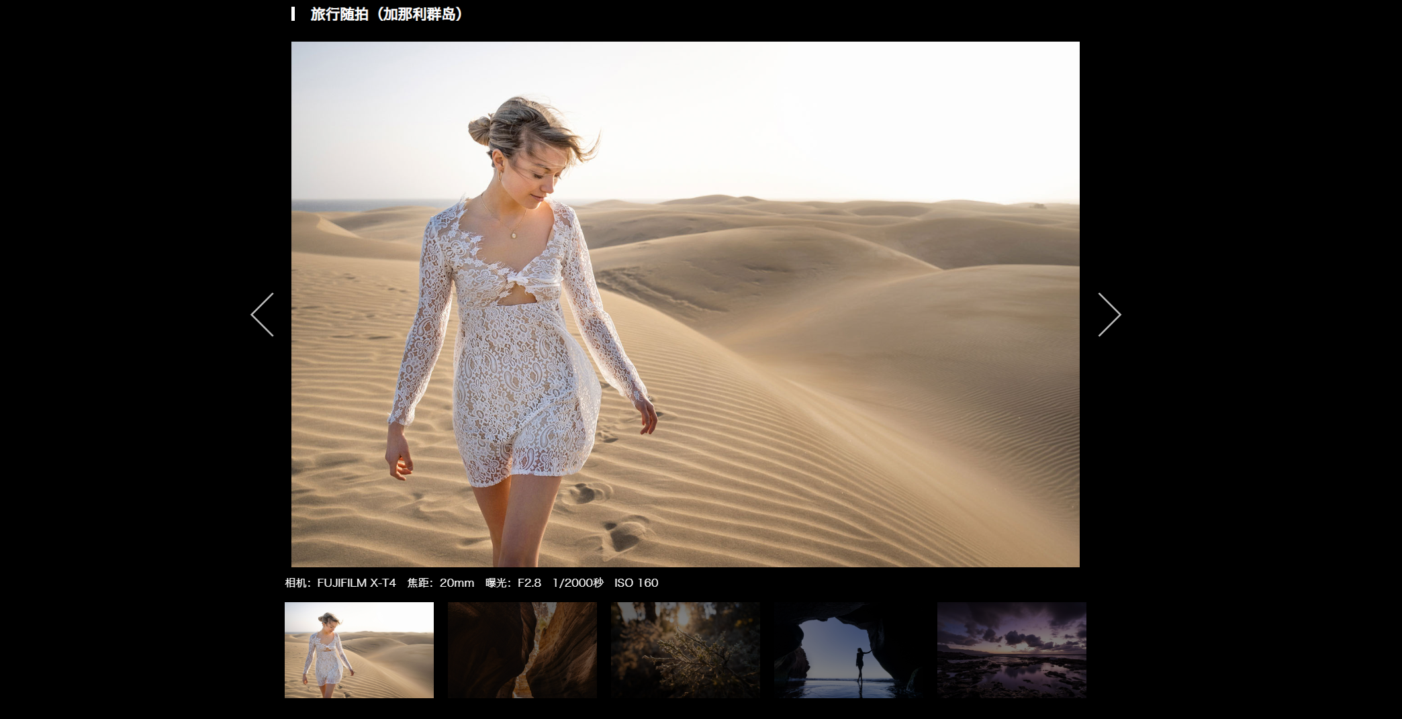This screenshot has height=719, width=1402.
Task: Select the purple sunset seascape thumbnail
Action: pos(1012,650)
